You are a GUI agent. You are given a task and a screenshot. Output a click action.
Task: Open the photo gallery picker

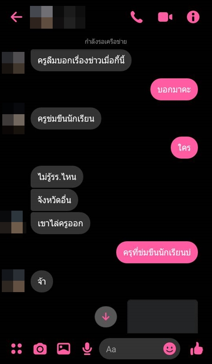(64, 349)
